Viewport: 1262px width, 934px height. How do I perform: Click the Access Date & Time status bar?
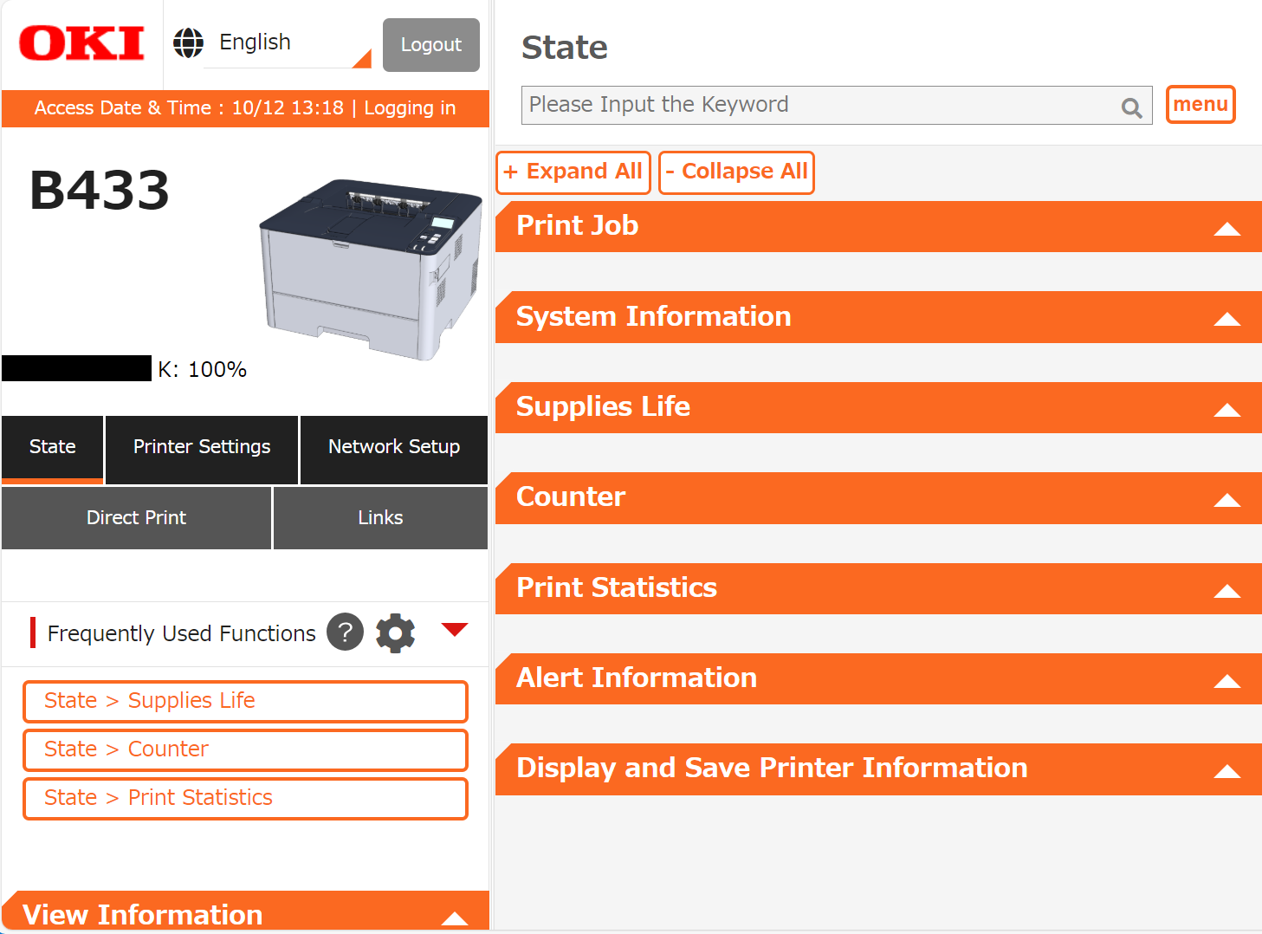tap(245, 108)
